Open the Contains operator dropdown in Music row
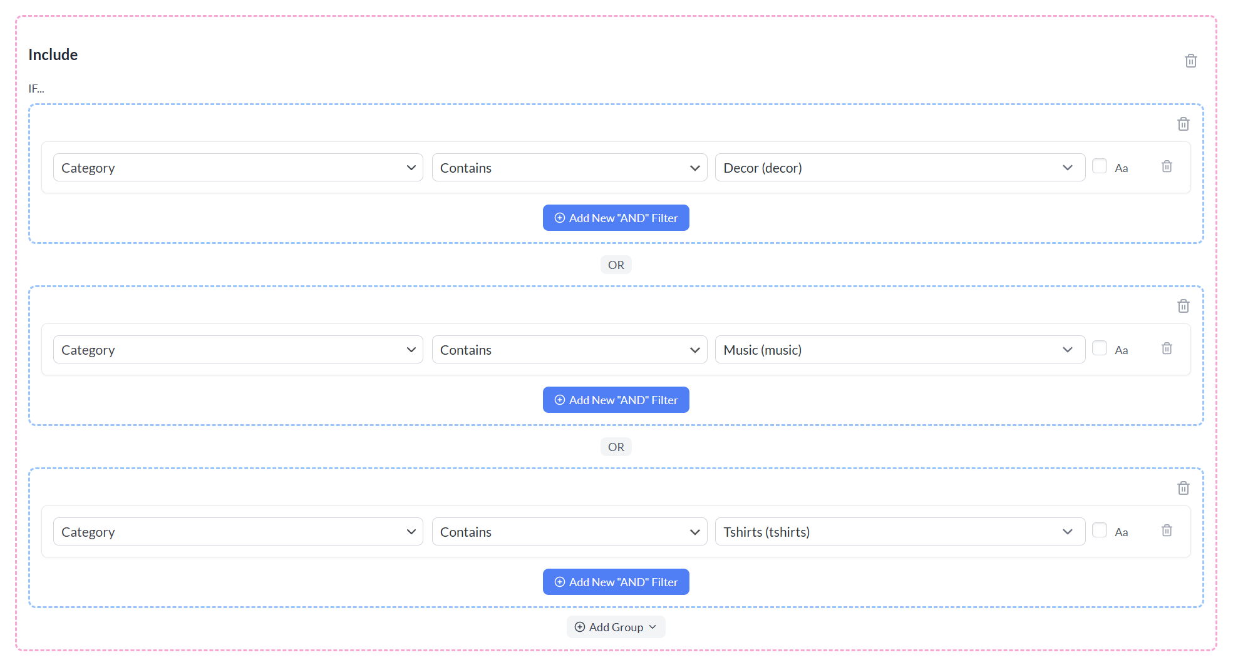This screenshot has height=665, width=1233. [569, 350]
